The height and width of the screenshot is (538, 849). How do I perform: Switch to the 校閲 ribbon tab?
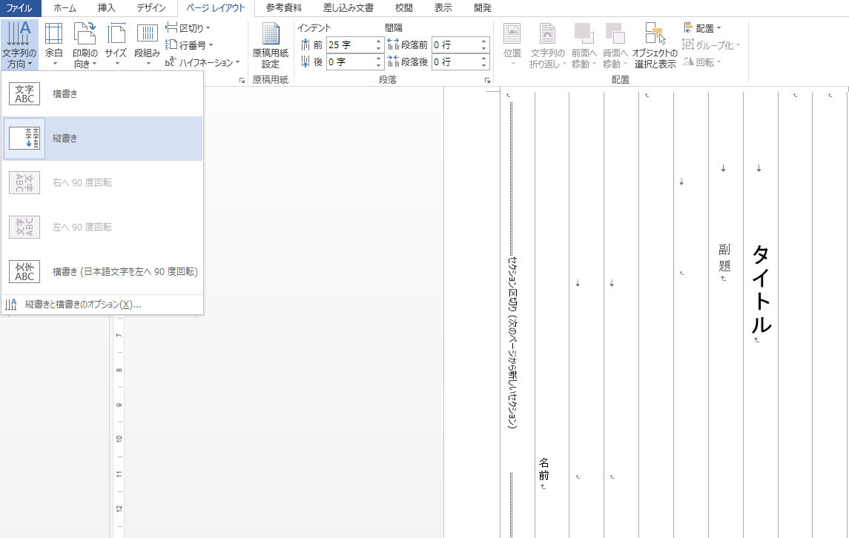point(403,8)
